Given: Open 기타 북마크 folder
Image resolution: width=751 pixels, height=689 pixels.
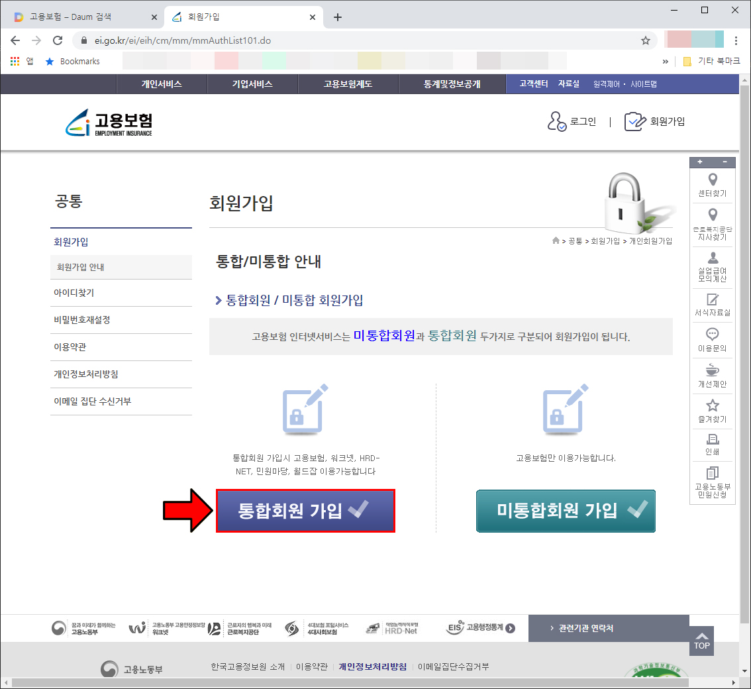Looking at the screenshot, I should click(711, 62).
